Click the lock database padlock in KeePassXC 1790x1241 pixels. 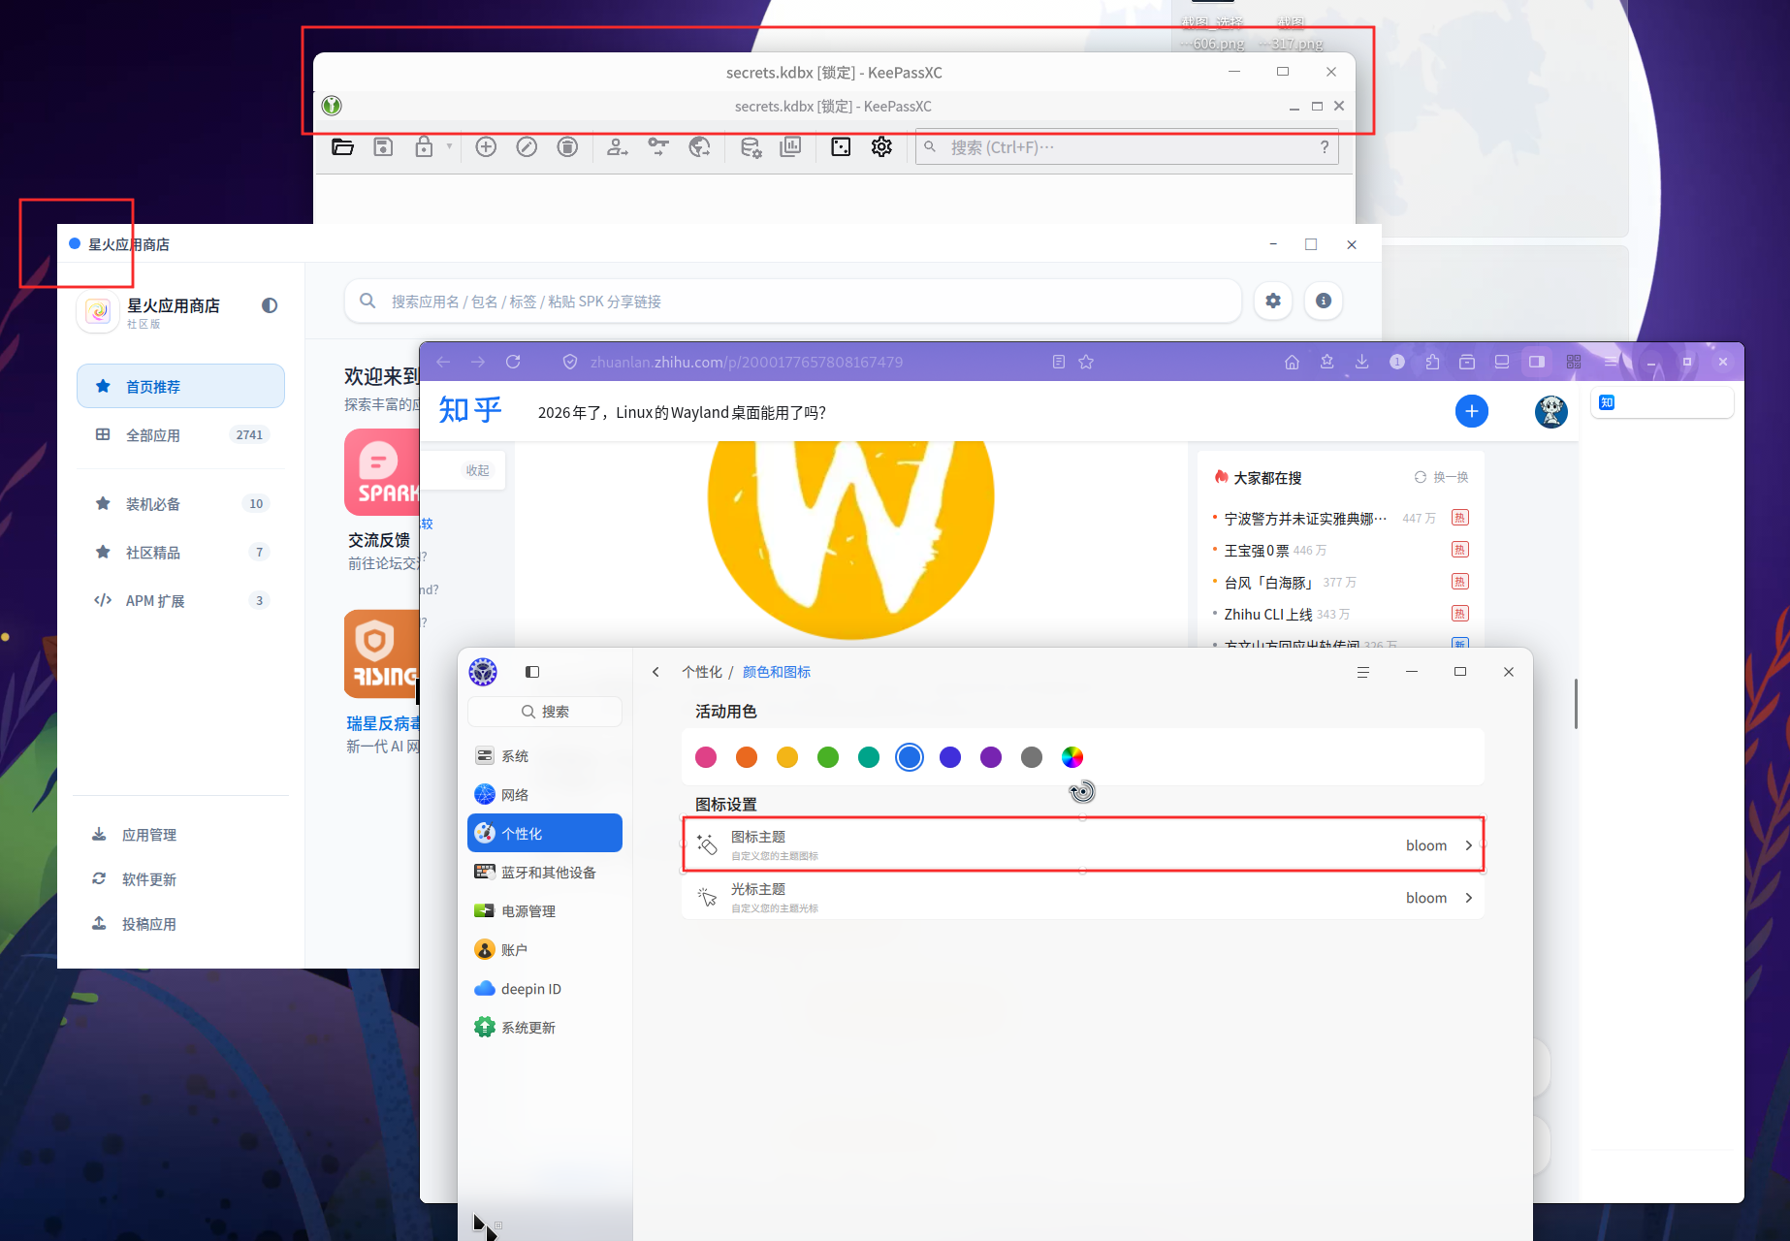[x=424, y=147]
